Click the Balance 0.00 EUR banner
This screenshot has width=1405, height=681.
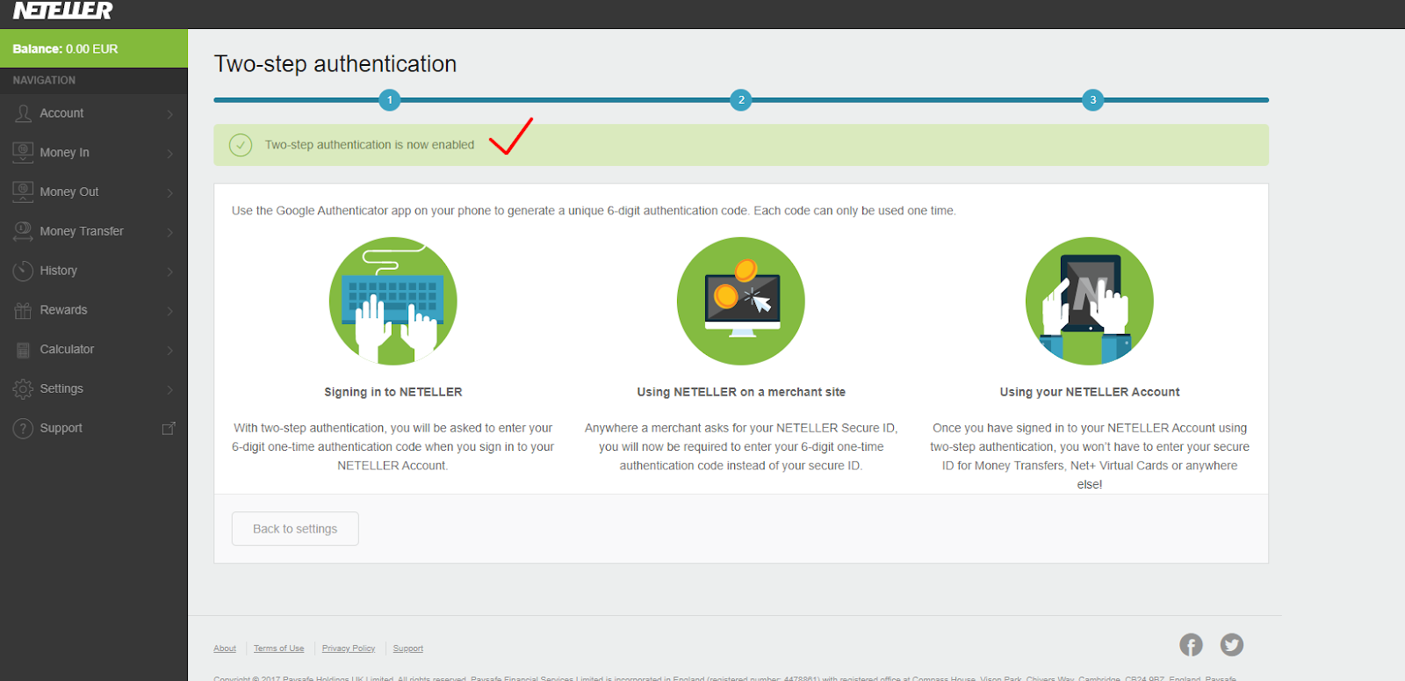[94, 48]
